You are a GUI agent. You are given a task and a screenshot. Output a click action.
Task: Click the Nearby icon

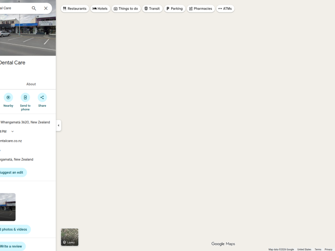[x=8, y=97]
